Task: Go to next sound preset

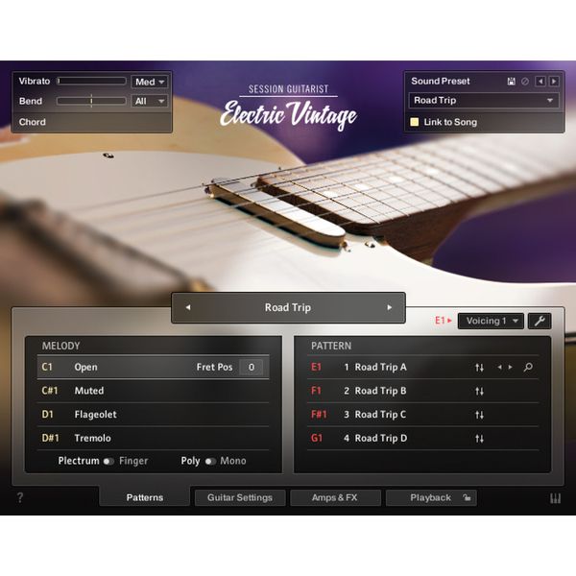Action: tap(554, 82)
